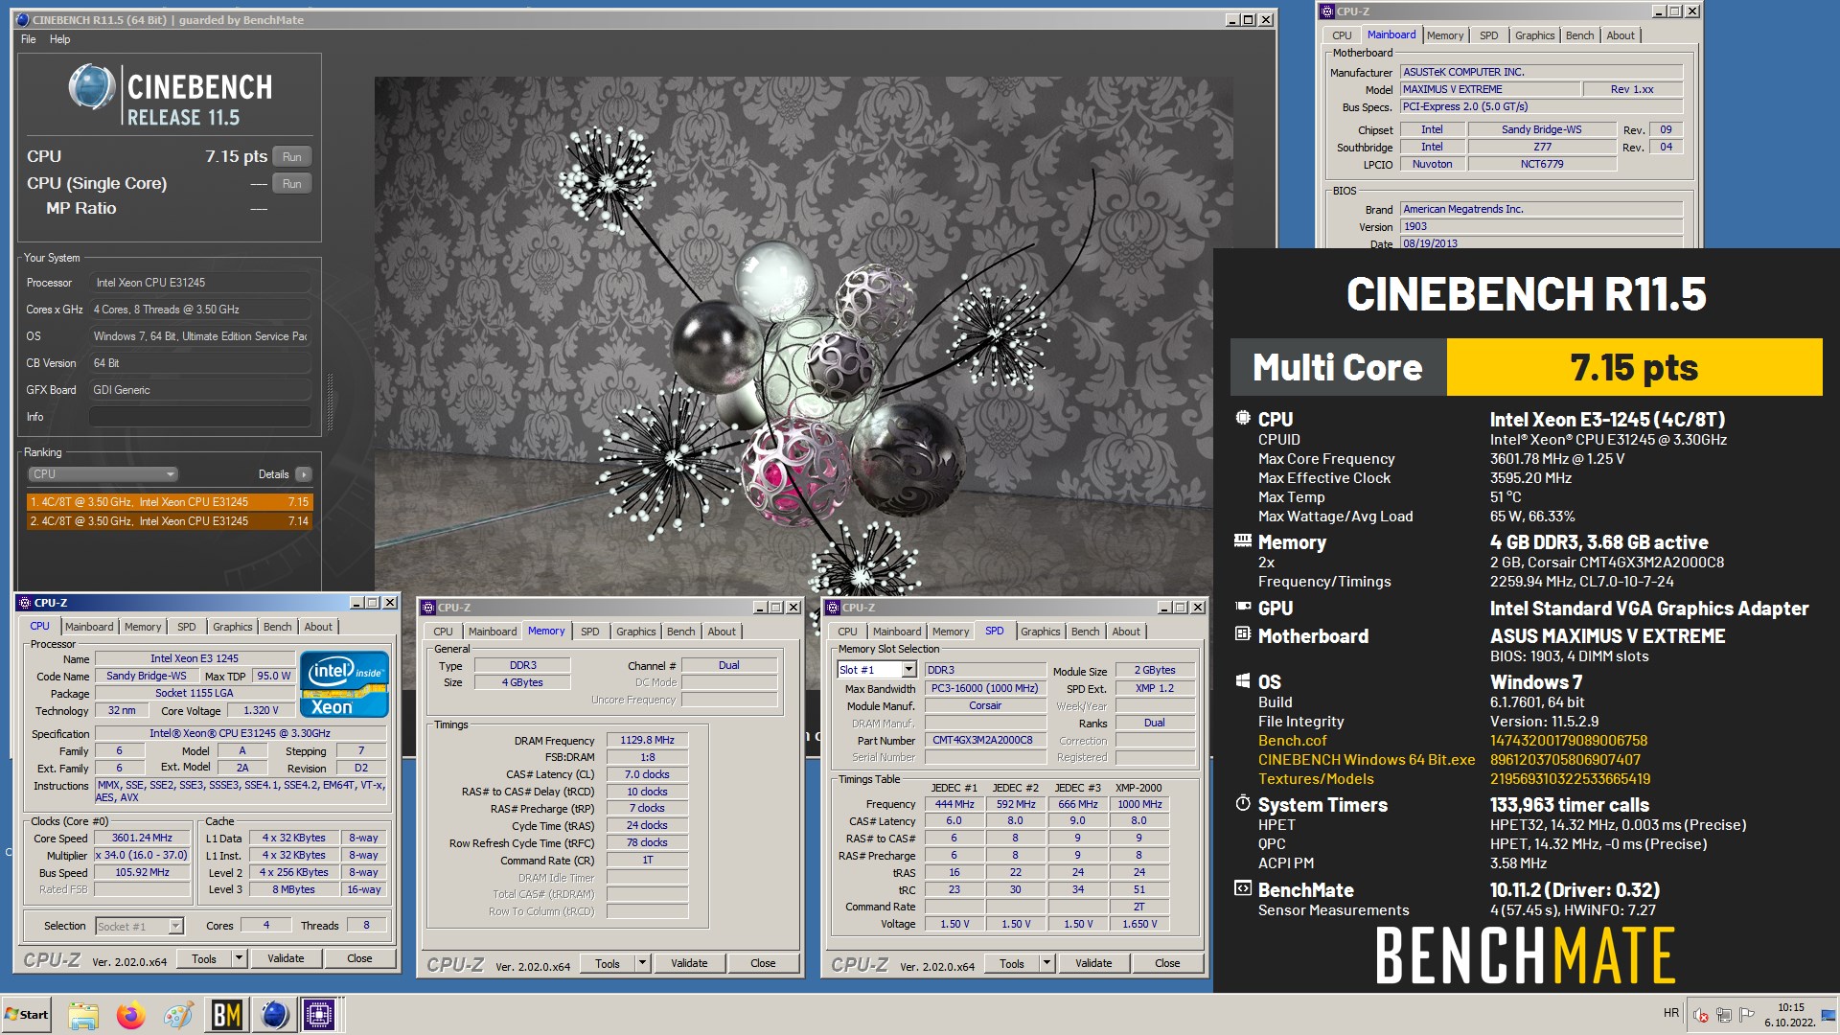Screen dimensions: 1840x1035
Task: Open Bench tab in bottom-left CPU-Z window
Action: (278, 627)
